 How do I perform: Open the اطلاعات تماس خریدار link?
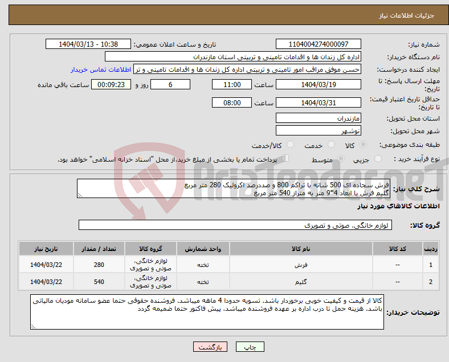click(101, 69)
